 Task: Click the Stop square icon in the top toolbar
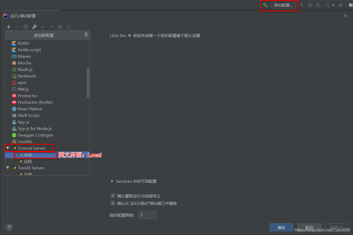341,5
